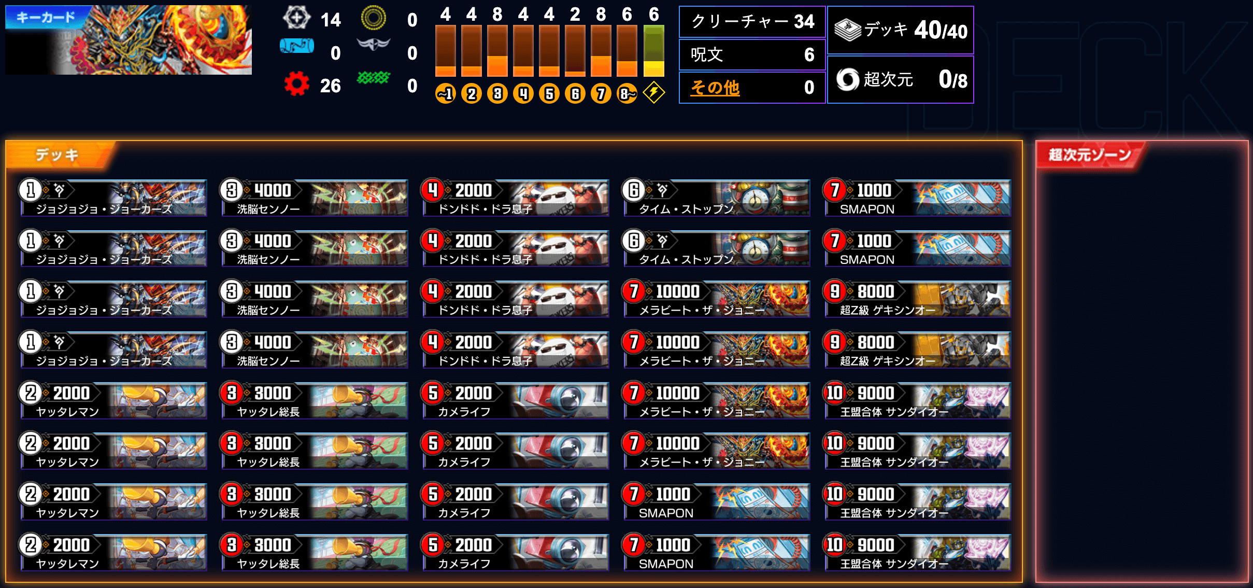Click the lightning bolt diamond icon

point(654,93)
